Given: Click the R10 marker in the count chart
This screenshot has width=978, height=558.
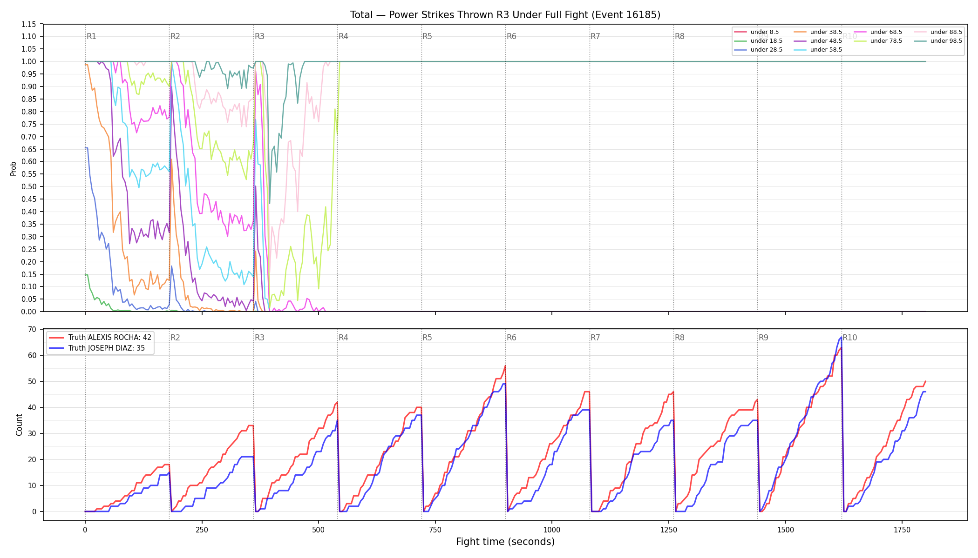Looking at the screenshot, I should pyautogui.click(x=849, y=338).
